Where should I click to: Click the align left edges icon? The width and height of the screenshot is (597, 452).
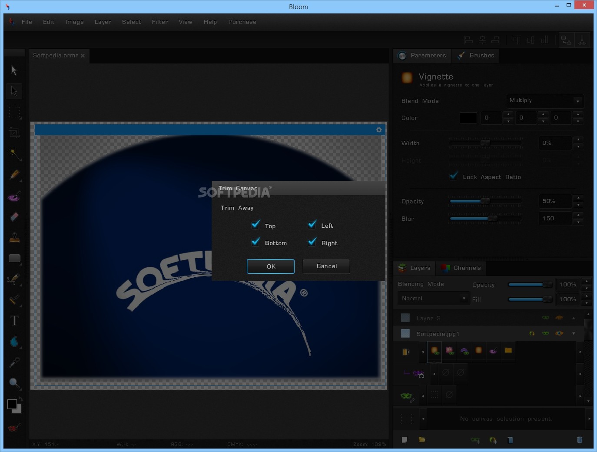coord(468,40)
